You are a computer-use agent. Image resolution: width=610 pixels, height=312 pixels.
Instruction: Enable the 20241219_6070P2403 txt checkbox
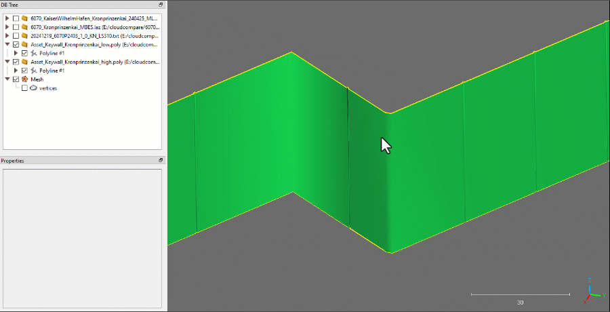pyautogui.click(x=16, y=36)
